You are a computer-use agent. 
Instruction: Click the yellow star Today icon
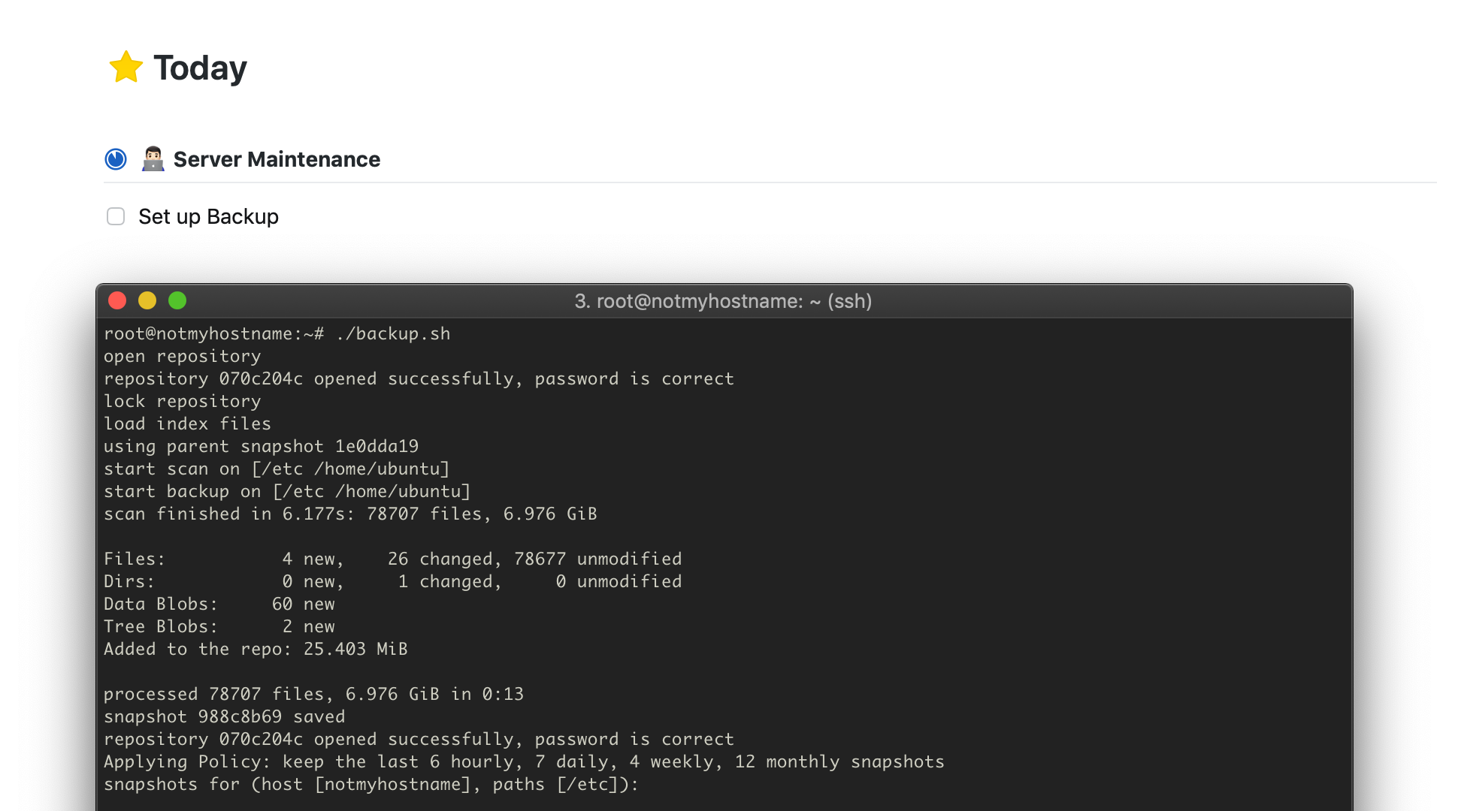tap(126, 68)
